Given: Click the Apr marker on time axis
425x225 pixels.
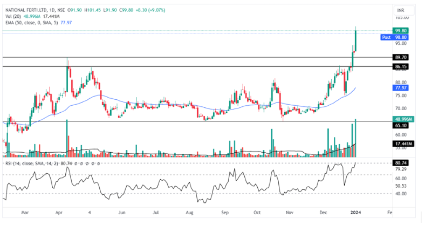Looking at the screenshot, I should pos(58,213).
